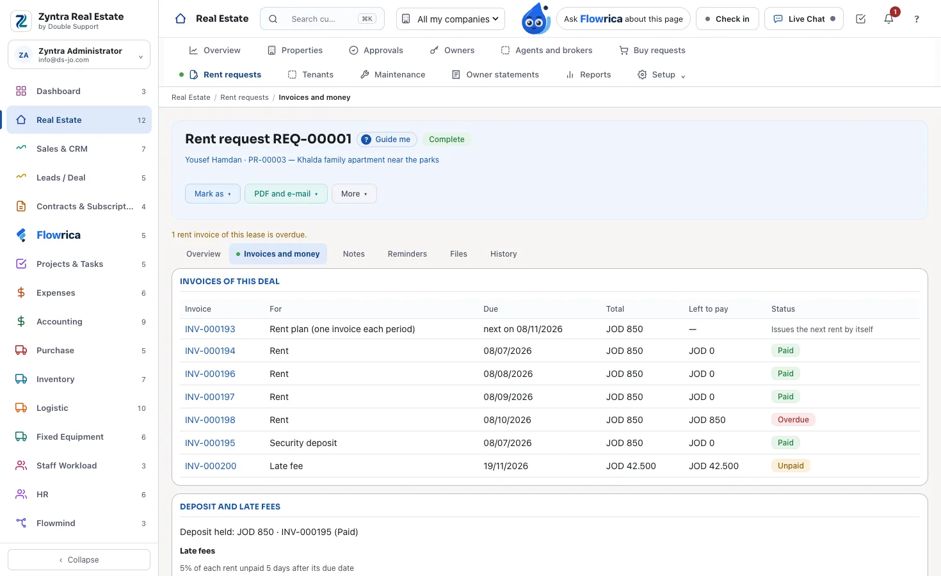The image size is (941, 576).
Task: Open the Mark as dropdown
Action: coord(213,193)
